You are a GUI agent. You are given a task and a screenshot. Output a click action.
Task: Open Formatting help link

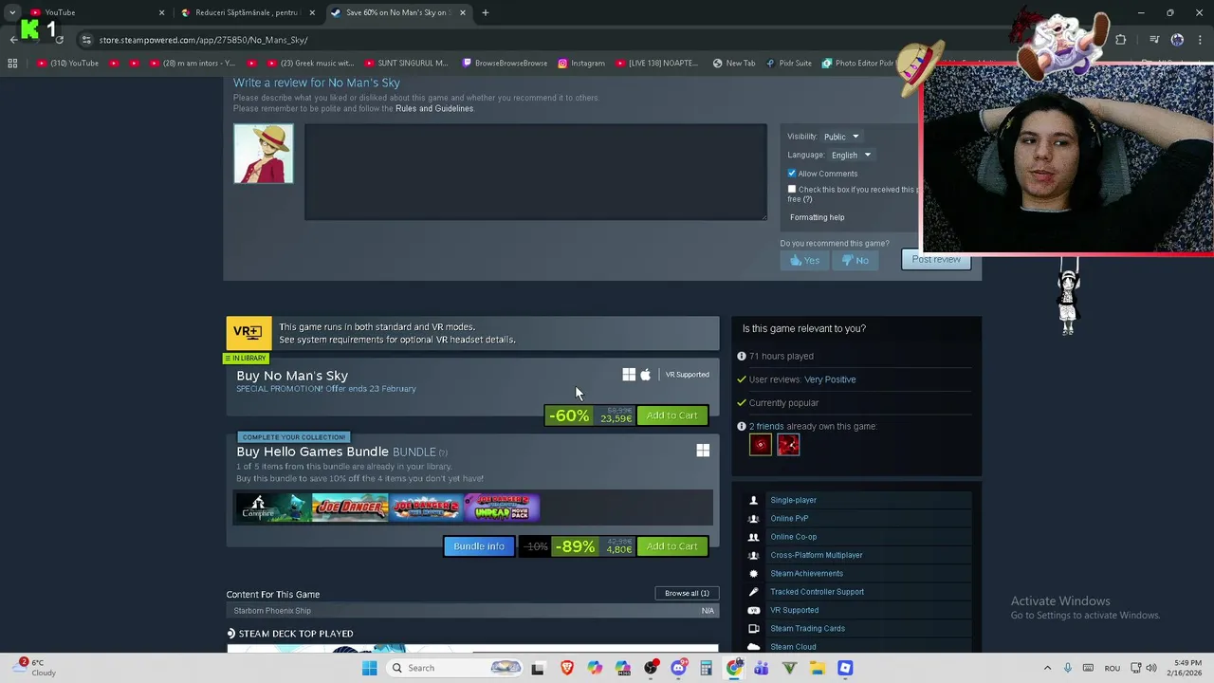[x=817, y=217]
